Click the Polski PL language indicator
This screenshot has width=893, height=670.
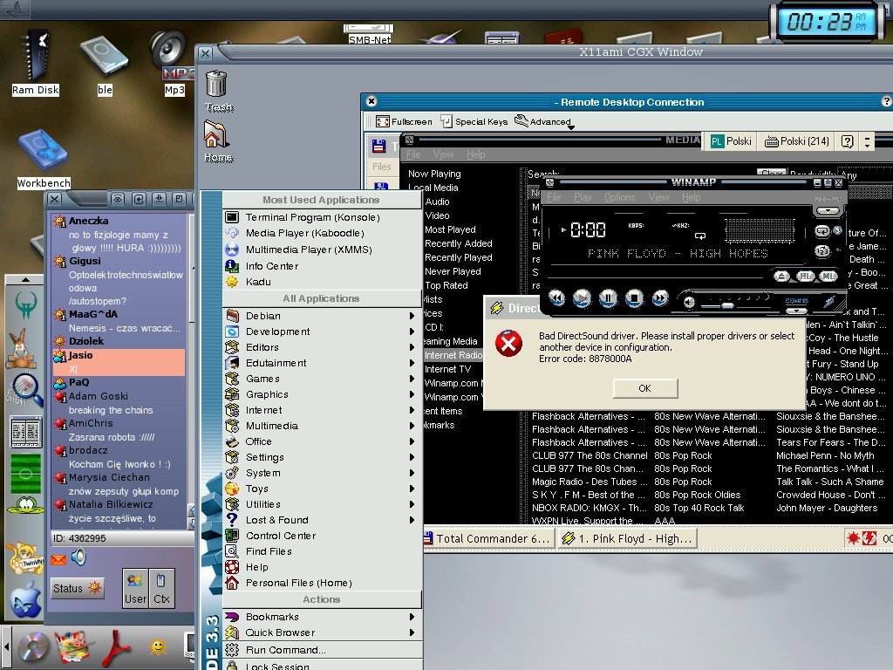(732, 141)
